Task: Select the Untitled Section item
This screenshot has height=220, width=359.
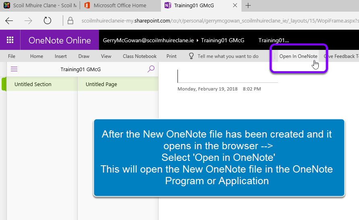Action: 42,84
